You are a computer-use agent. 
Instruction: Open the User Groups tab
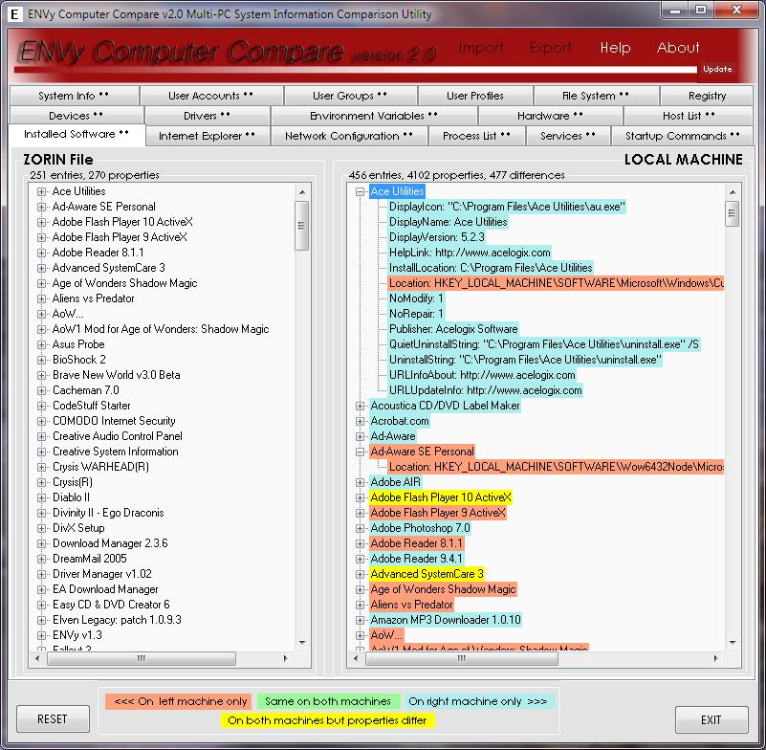pyautogui.click(x=350, y=96)
